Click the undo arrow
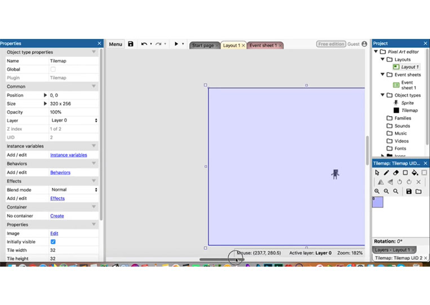The height and width of the screenshot is (305, 430). pyautogui.click(x=144, y=44)
